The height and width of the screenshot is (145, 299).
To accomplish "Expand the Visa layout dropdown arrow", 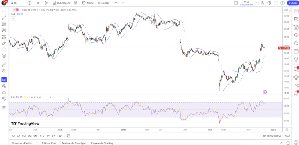I will pos(256,3).
